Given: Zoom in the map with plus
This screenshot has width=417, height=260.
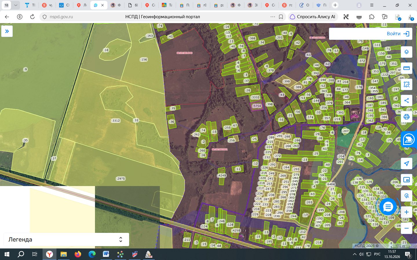Looking at the screenshot, I should coord(406,212).
